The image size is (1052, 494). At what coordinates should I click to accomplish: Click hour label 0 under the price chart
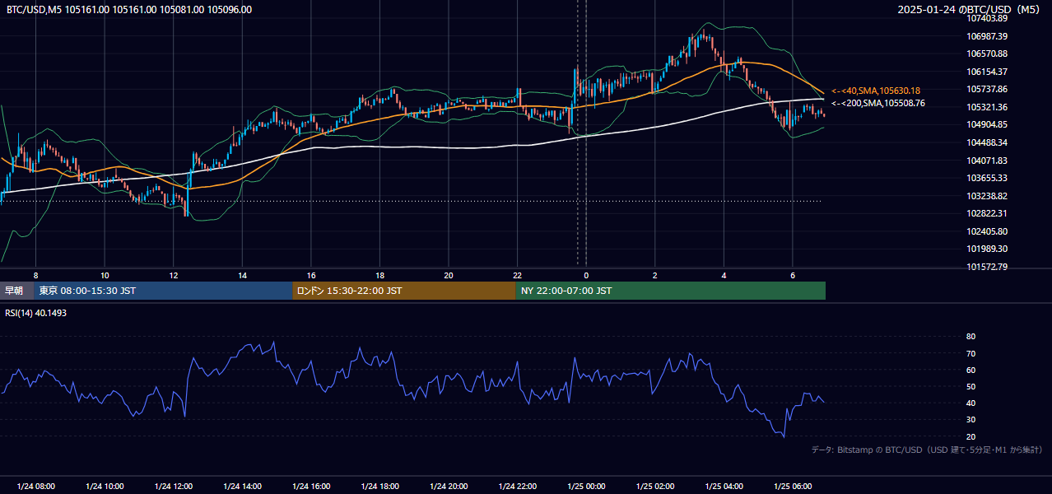586,275
